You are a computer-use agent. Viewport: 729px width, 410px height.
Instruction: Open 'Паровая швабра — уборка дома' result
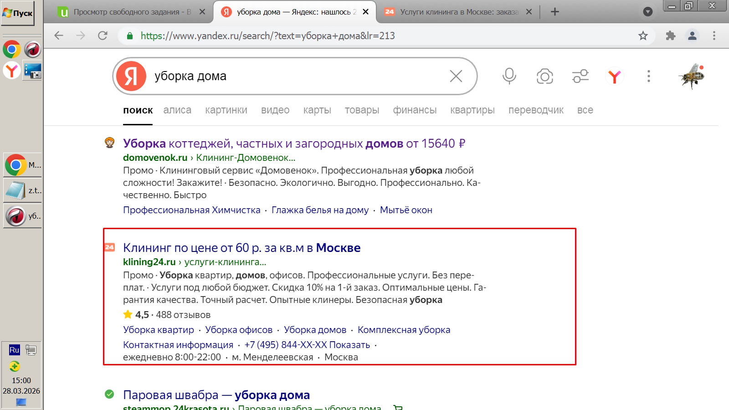[x=216, y=395]
